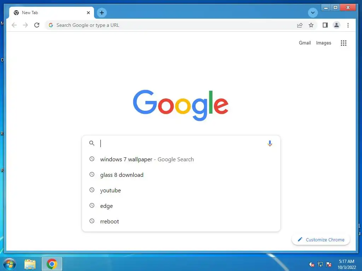Open the profile avatar icon
The width and height of the screenshot is (362, 271).
tap(337, 25)
